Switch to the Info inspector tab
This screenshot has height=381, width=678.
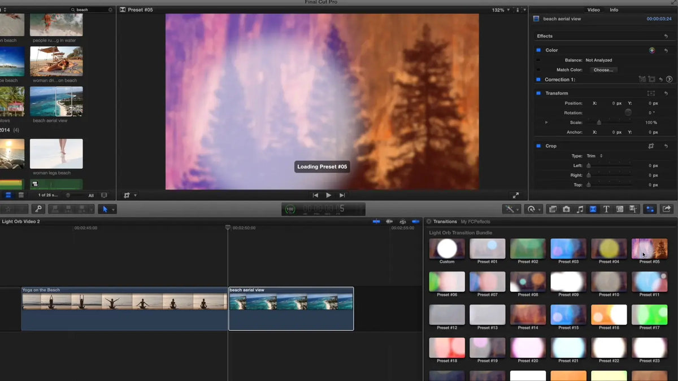coord(614,10)
